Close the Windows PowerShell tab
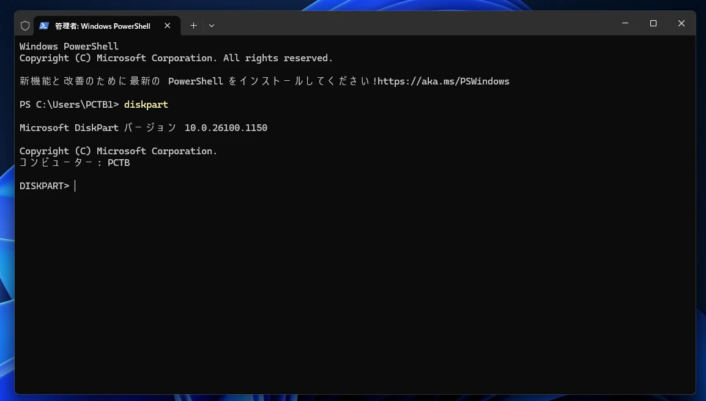This screenshot has width=706, height=401. click(x=167, y=26)
